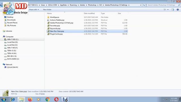This screenshot has width=181, height=102.
Task: Click the taskbar clock and date
Action: tap(174, 99)
